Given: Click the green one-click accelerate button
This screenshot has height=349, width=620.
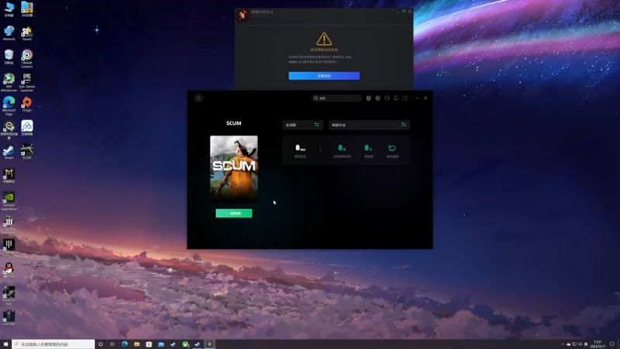Looking at the screenshot, I should click(234, 213).
